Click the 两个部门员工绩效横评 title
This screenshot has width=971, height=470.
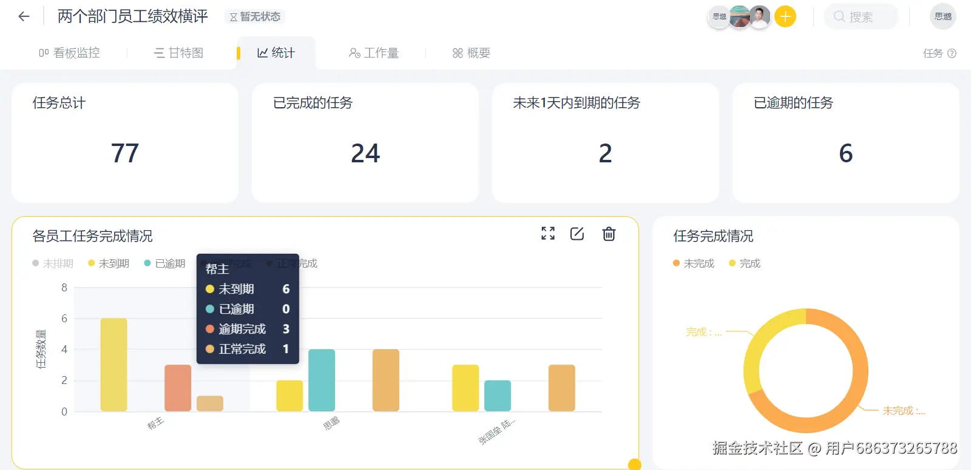133,16
